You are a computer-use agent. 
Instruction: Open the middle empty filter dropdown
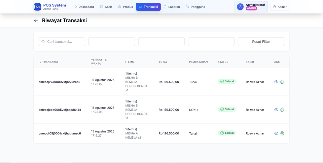point(161,42)
